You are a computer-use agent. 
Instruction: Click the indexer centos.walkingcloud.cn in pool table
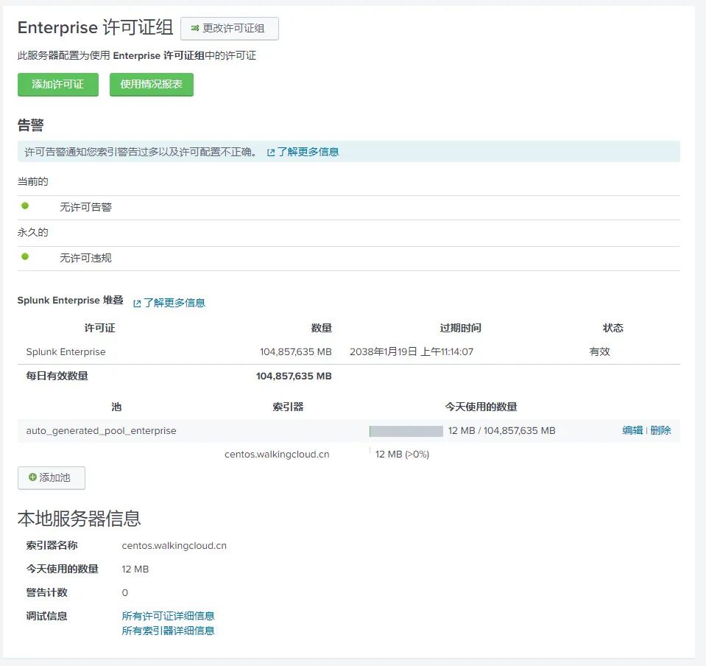[x=277, y=455]
